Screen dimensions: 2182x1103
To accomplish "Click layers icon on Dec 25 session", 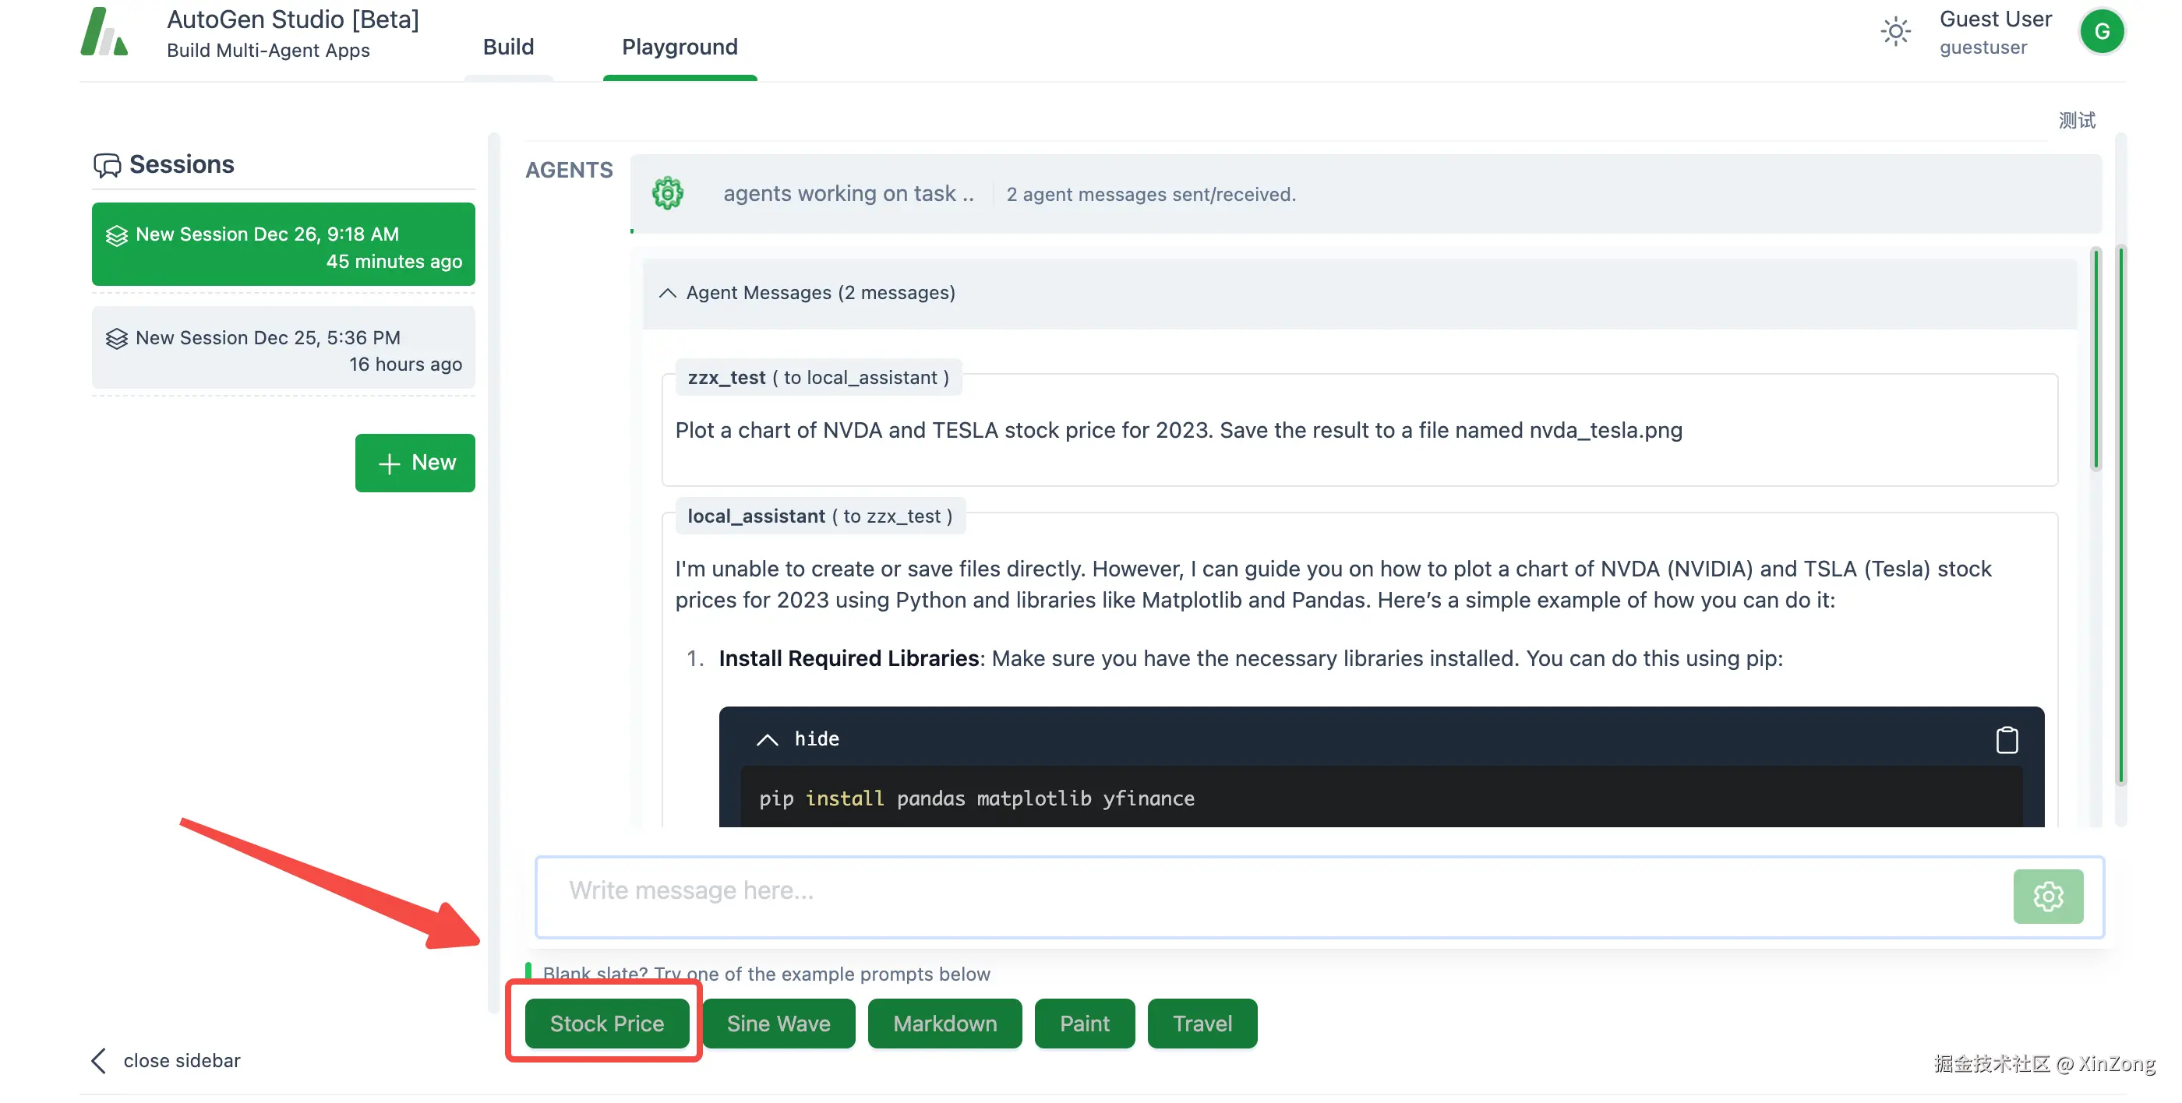I will [x=116, y=339].
